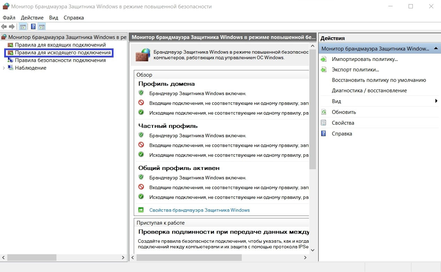Click Восстановить политику по умолчанию action
The image size is (441, 272).
(x=379, y=80)
